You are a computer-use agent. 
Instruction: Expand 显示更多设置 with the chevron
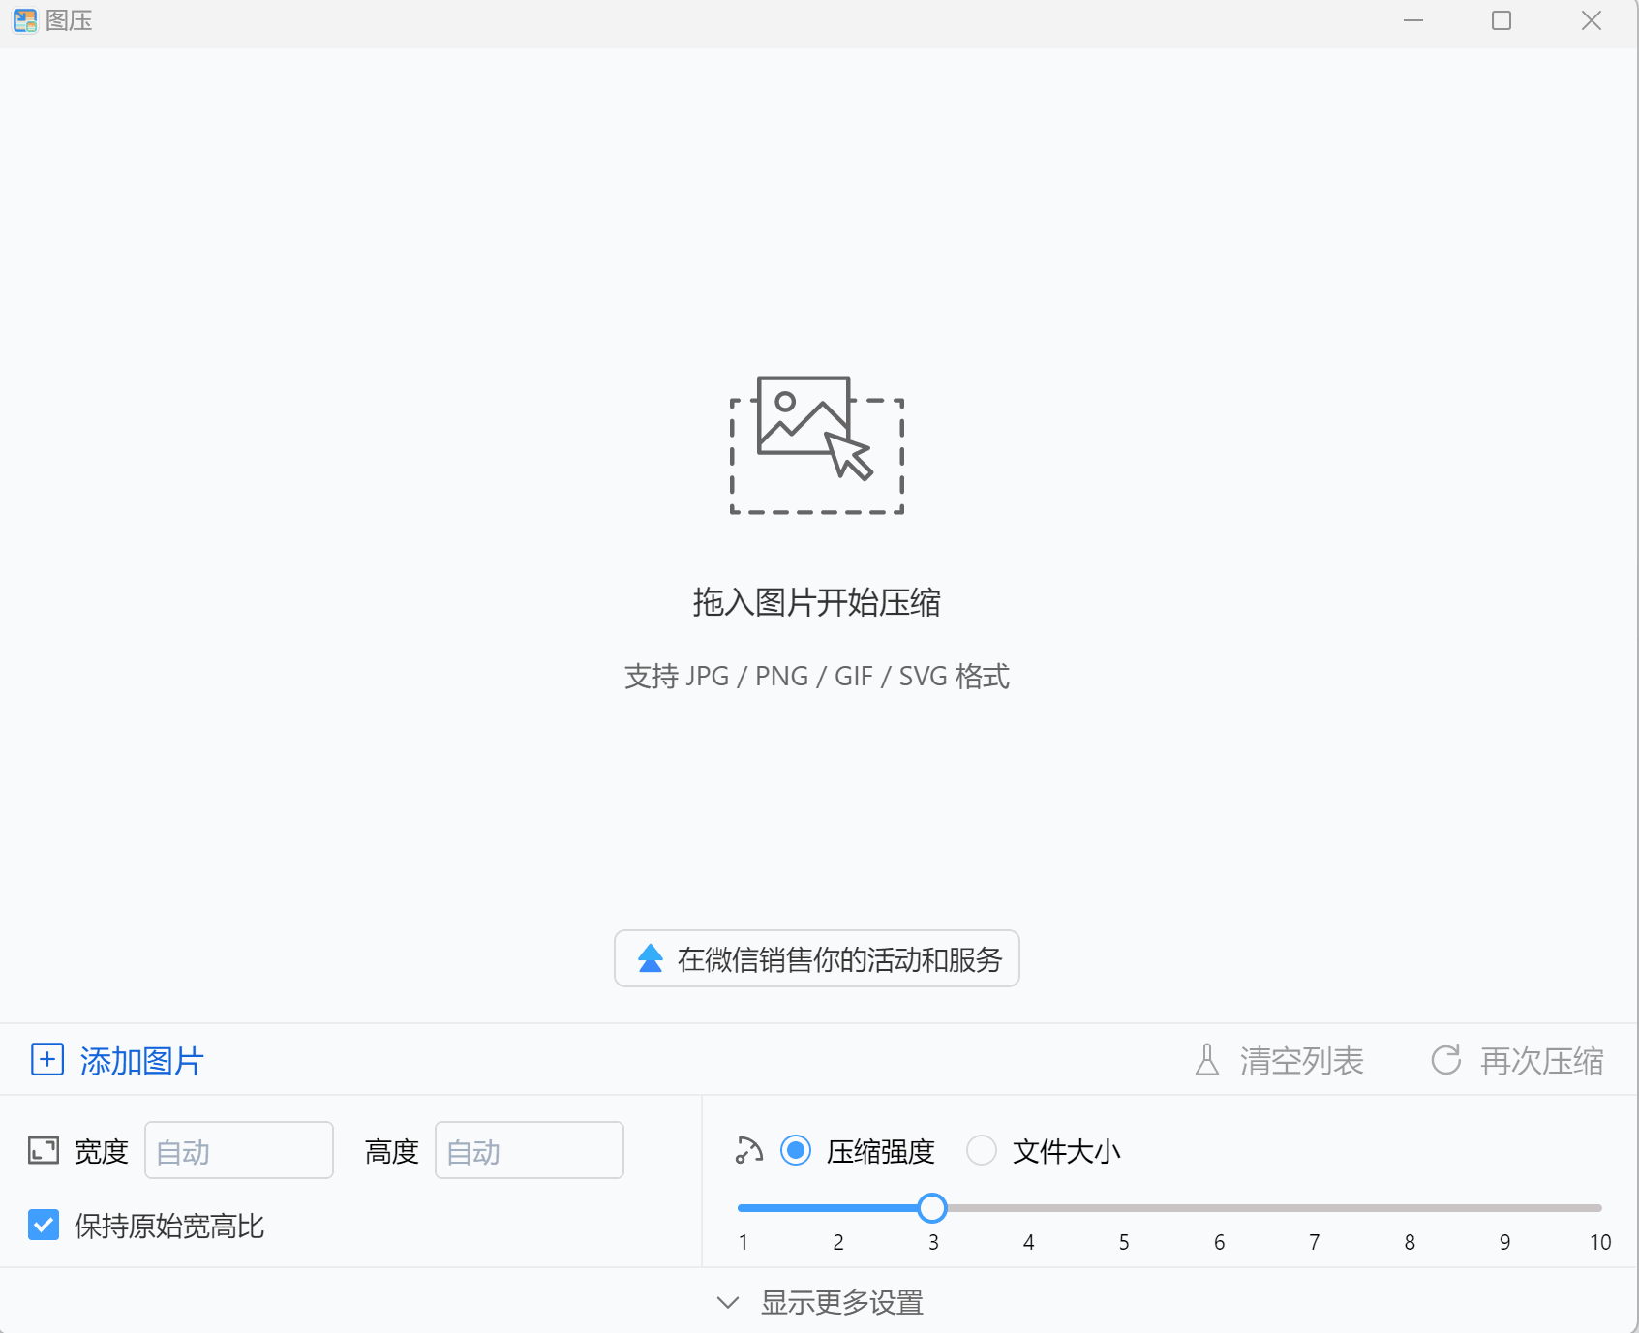(728, 1303)
